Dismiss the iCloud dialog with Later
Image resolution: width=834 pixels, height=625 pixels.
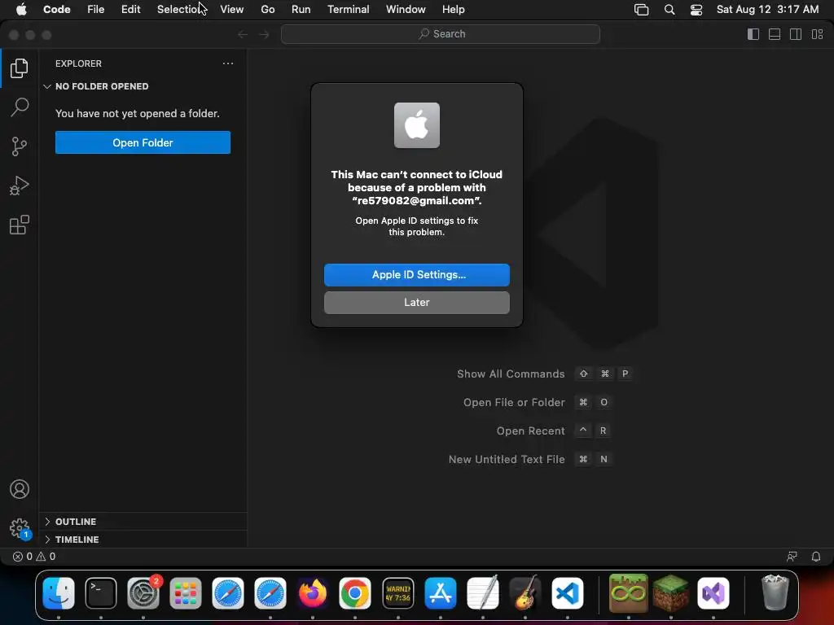416,303
